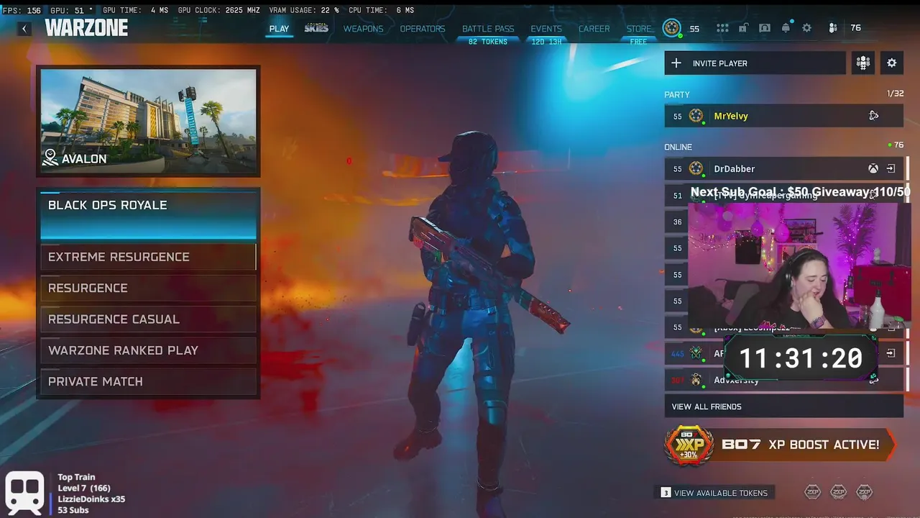Open the notifications bell icon

pos(786,28)
